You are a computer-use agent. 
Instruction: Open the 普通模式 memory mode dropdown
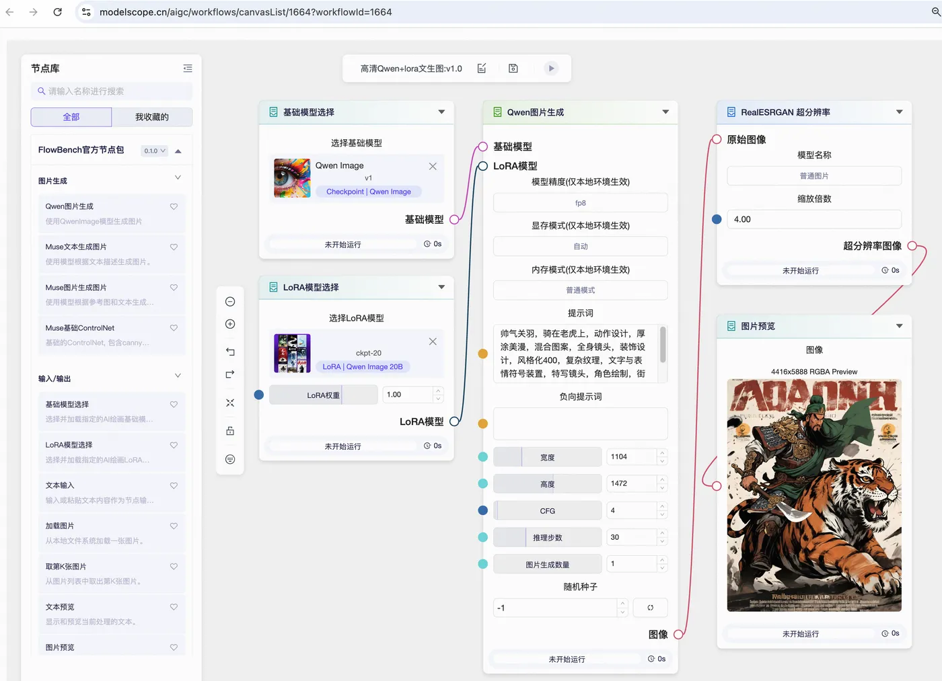click(x=581, y=290)
